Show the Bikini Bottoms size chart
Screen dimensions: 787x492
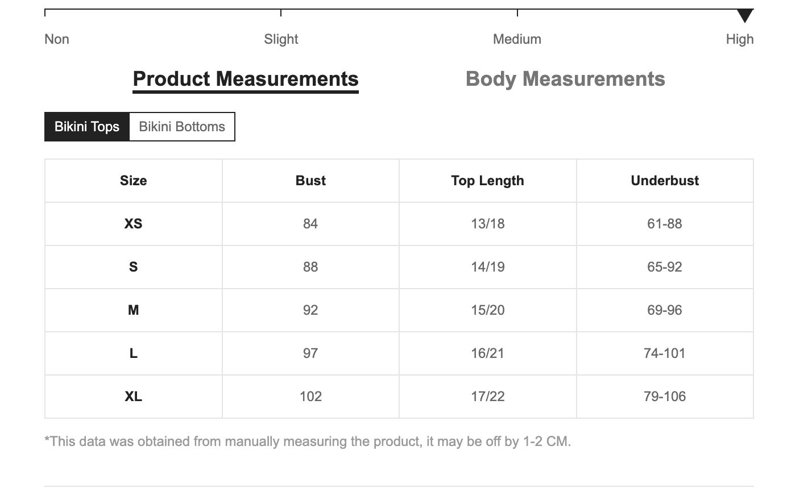pos(182,127)
